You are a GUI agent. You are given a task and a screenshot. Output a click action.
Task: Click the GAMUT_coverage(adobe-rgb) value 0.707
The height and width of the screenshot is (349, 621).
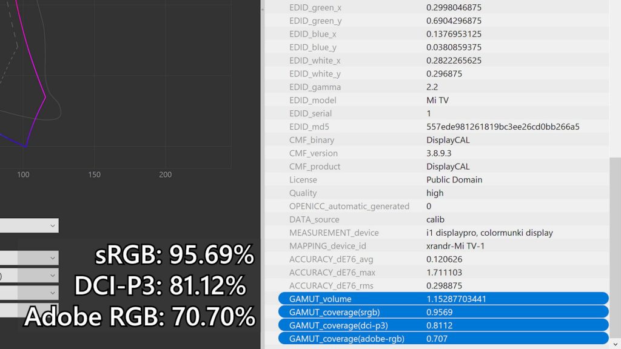[x=437, y=339]
